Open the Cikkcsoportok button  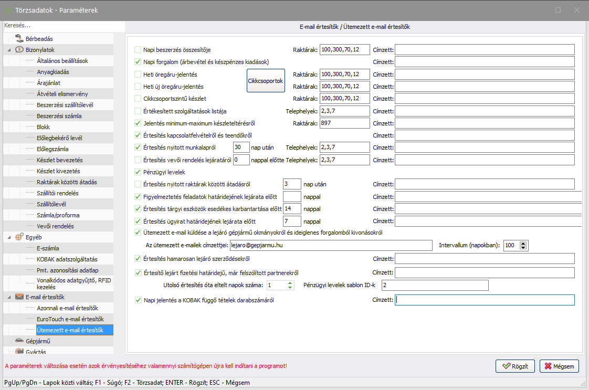coord(266,81)
